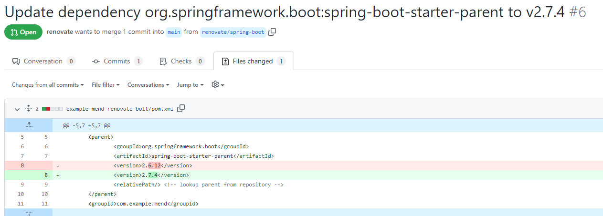Open the Jump to dropdown
The image size is (603, 216).
point(190,85)
